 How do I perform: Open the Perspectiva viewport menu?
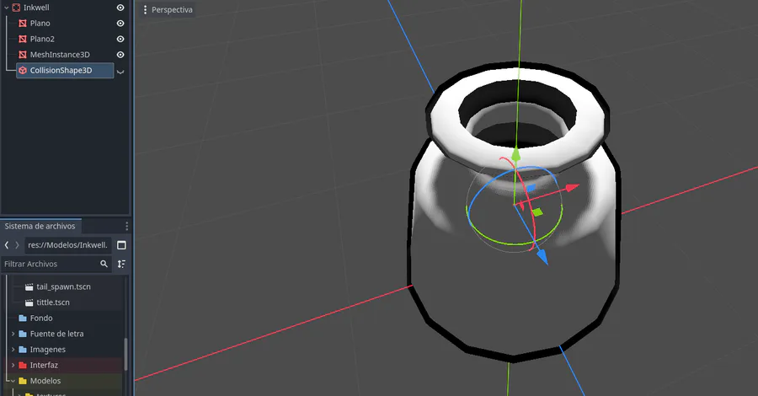(168, 9)
